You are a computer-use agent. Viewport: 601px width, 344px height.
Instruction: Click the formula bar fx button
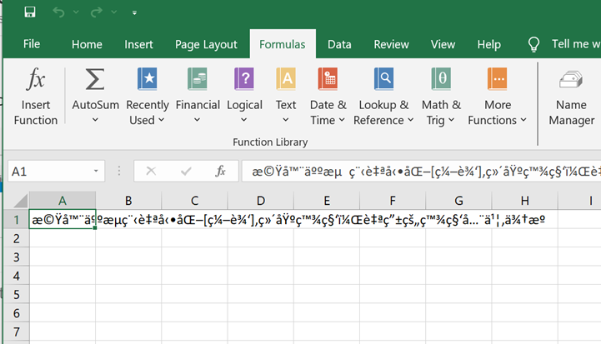220,172
